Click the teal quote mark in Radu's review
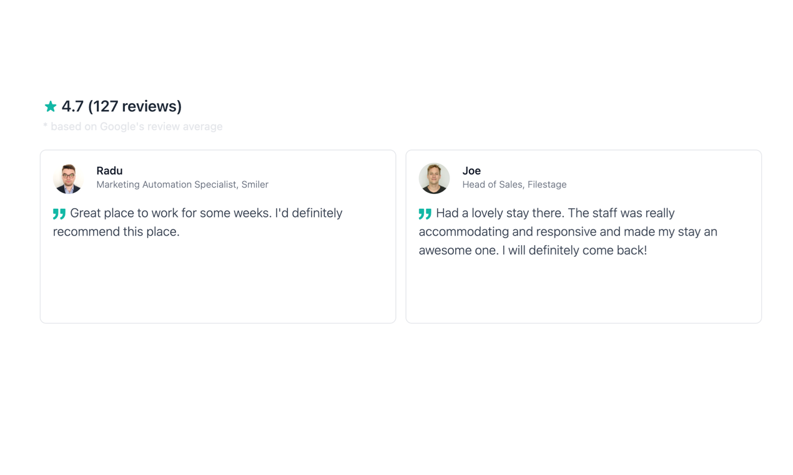Screen dimensions: 793x475 59,214
